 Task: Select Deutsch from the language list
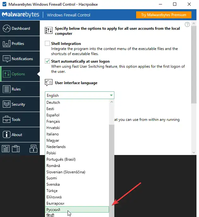[77, 102]
